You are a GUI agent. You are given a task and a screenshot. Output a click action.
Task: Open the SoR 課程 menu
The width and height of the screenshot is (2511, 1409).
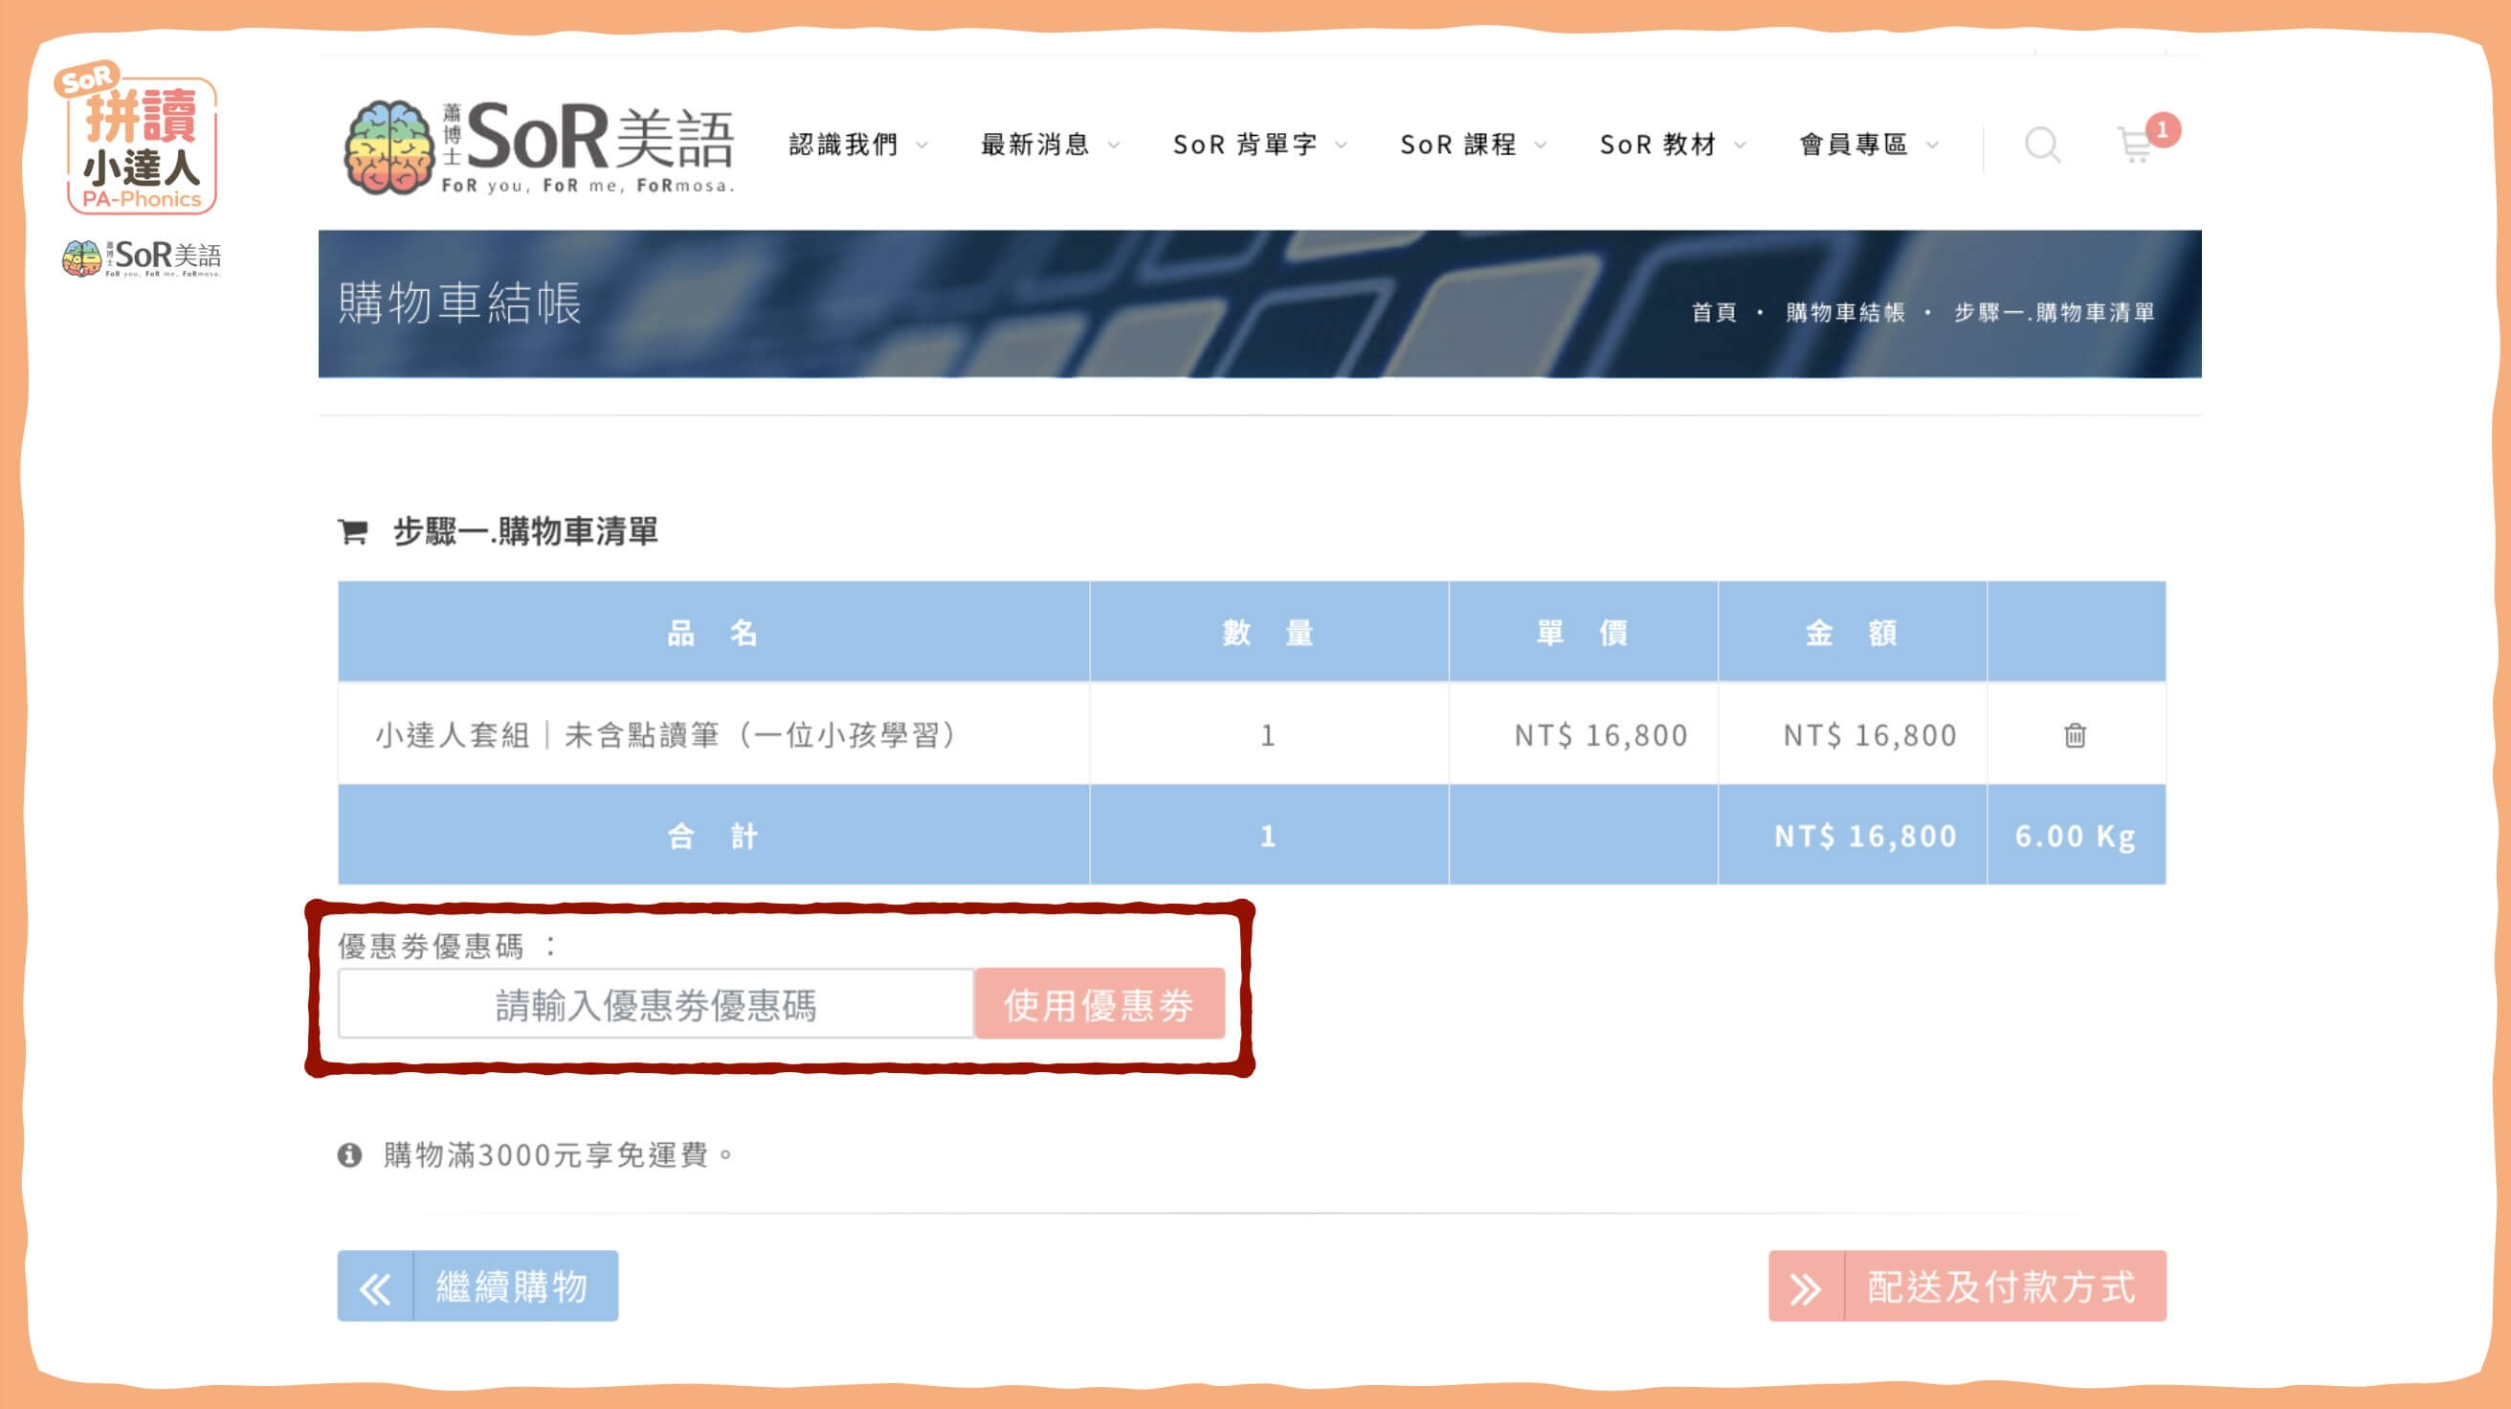coord(1459,145)
